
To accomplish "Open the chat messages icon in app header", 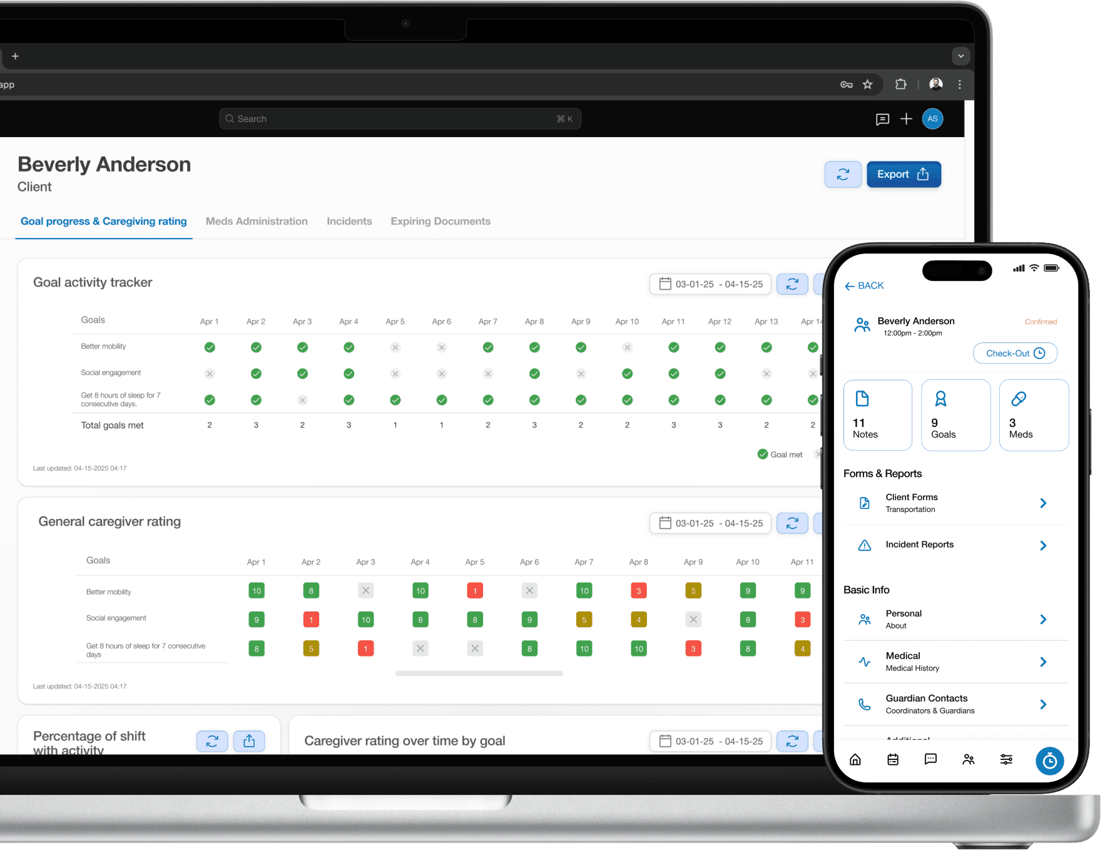I will [x=882, y=119].
